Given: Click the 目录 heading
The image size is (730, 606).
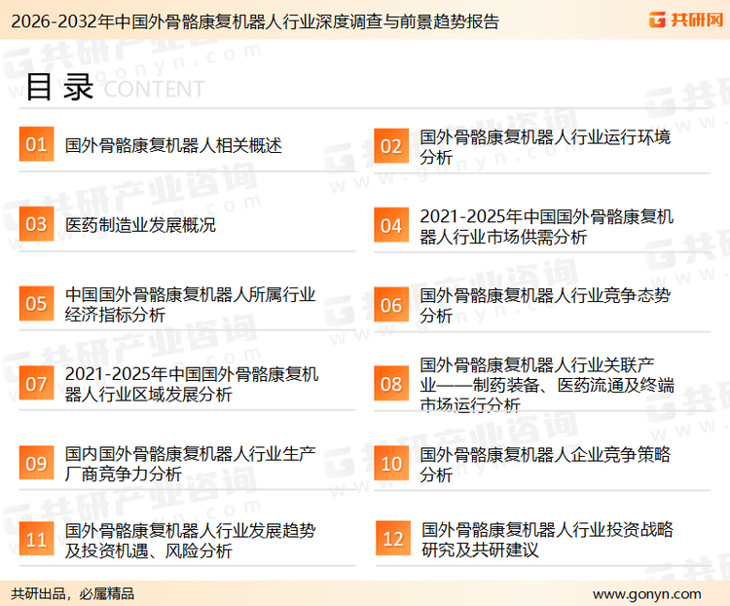Looking at the screenshot, I should pos(60,87).
